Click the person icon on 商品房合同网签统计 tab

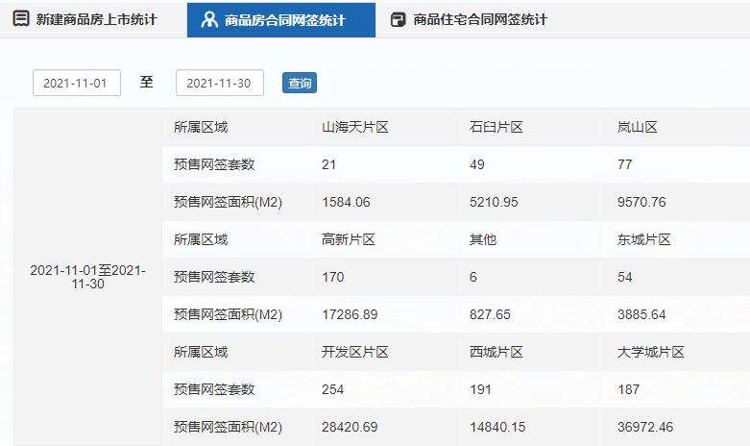[209, 19]
